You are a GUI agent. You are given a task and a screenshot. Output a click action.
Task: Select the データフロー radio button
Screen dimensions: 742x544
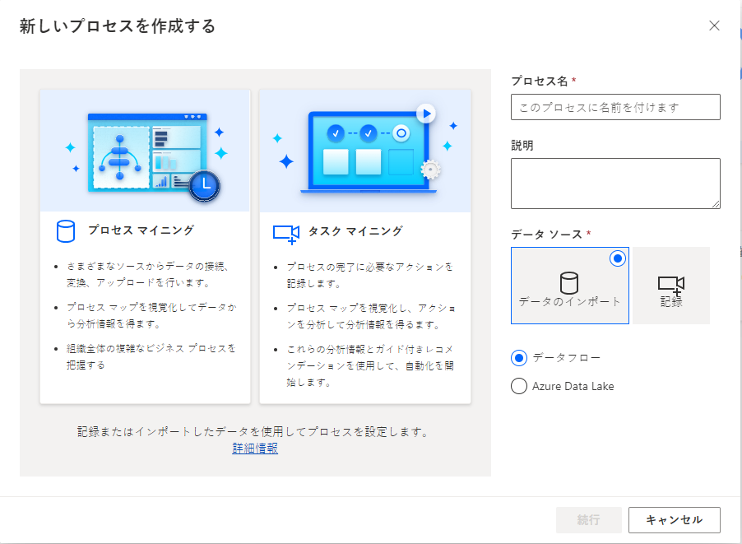(519, 357)
